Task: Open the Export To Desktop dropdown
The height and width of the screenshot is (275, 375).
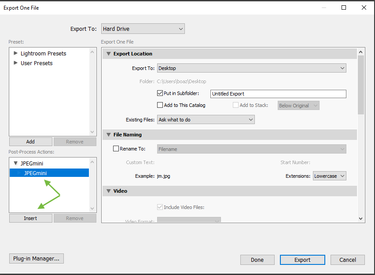Action: (x=252, y=68)
